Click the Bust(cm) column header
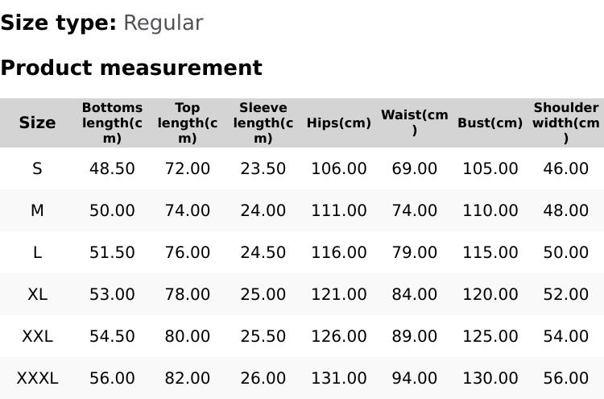This screenshot has width=604, height=399. point(490,123)
